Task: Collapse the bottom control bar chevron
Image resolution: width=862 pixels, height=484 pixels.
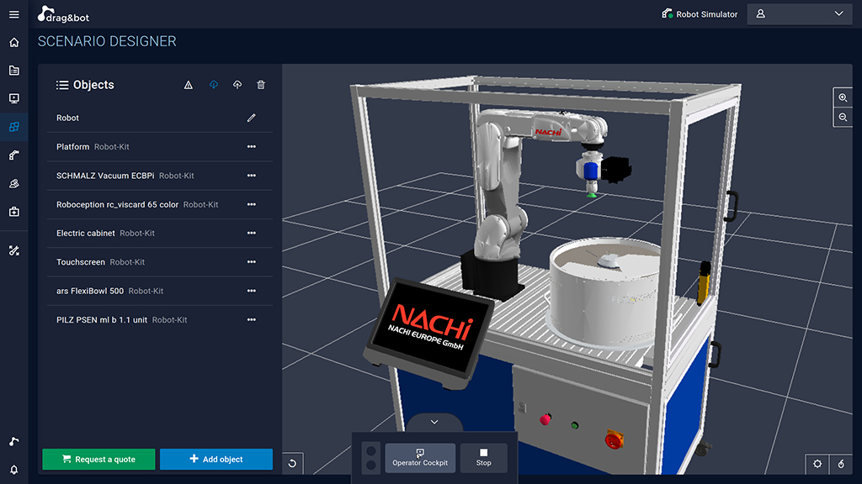Action: 434,422
